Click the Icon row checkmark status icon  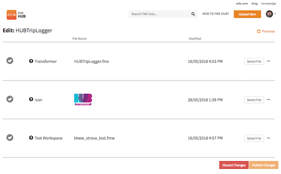click(x=10, y=99)
